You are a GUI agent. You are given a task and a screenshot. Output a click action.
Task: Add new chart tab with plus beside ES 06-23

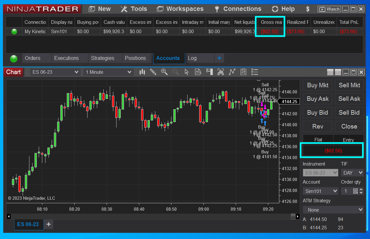[x=49, y=224]
